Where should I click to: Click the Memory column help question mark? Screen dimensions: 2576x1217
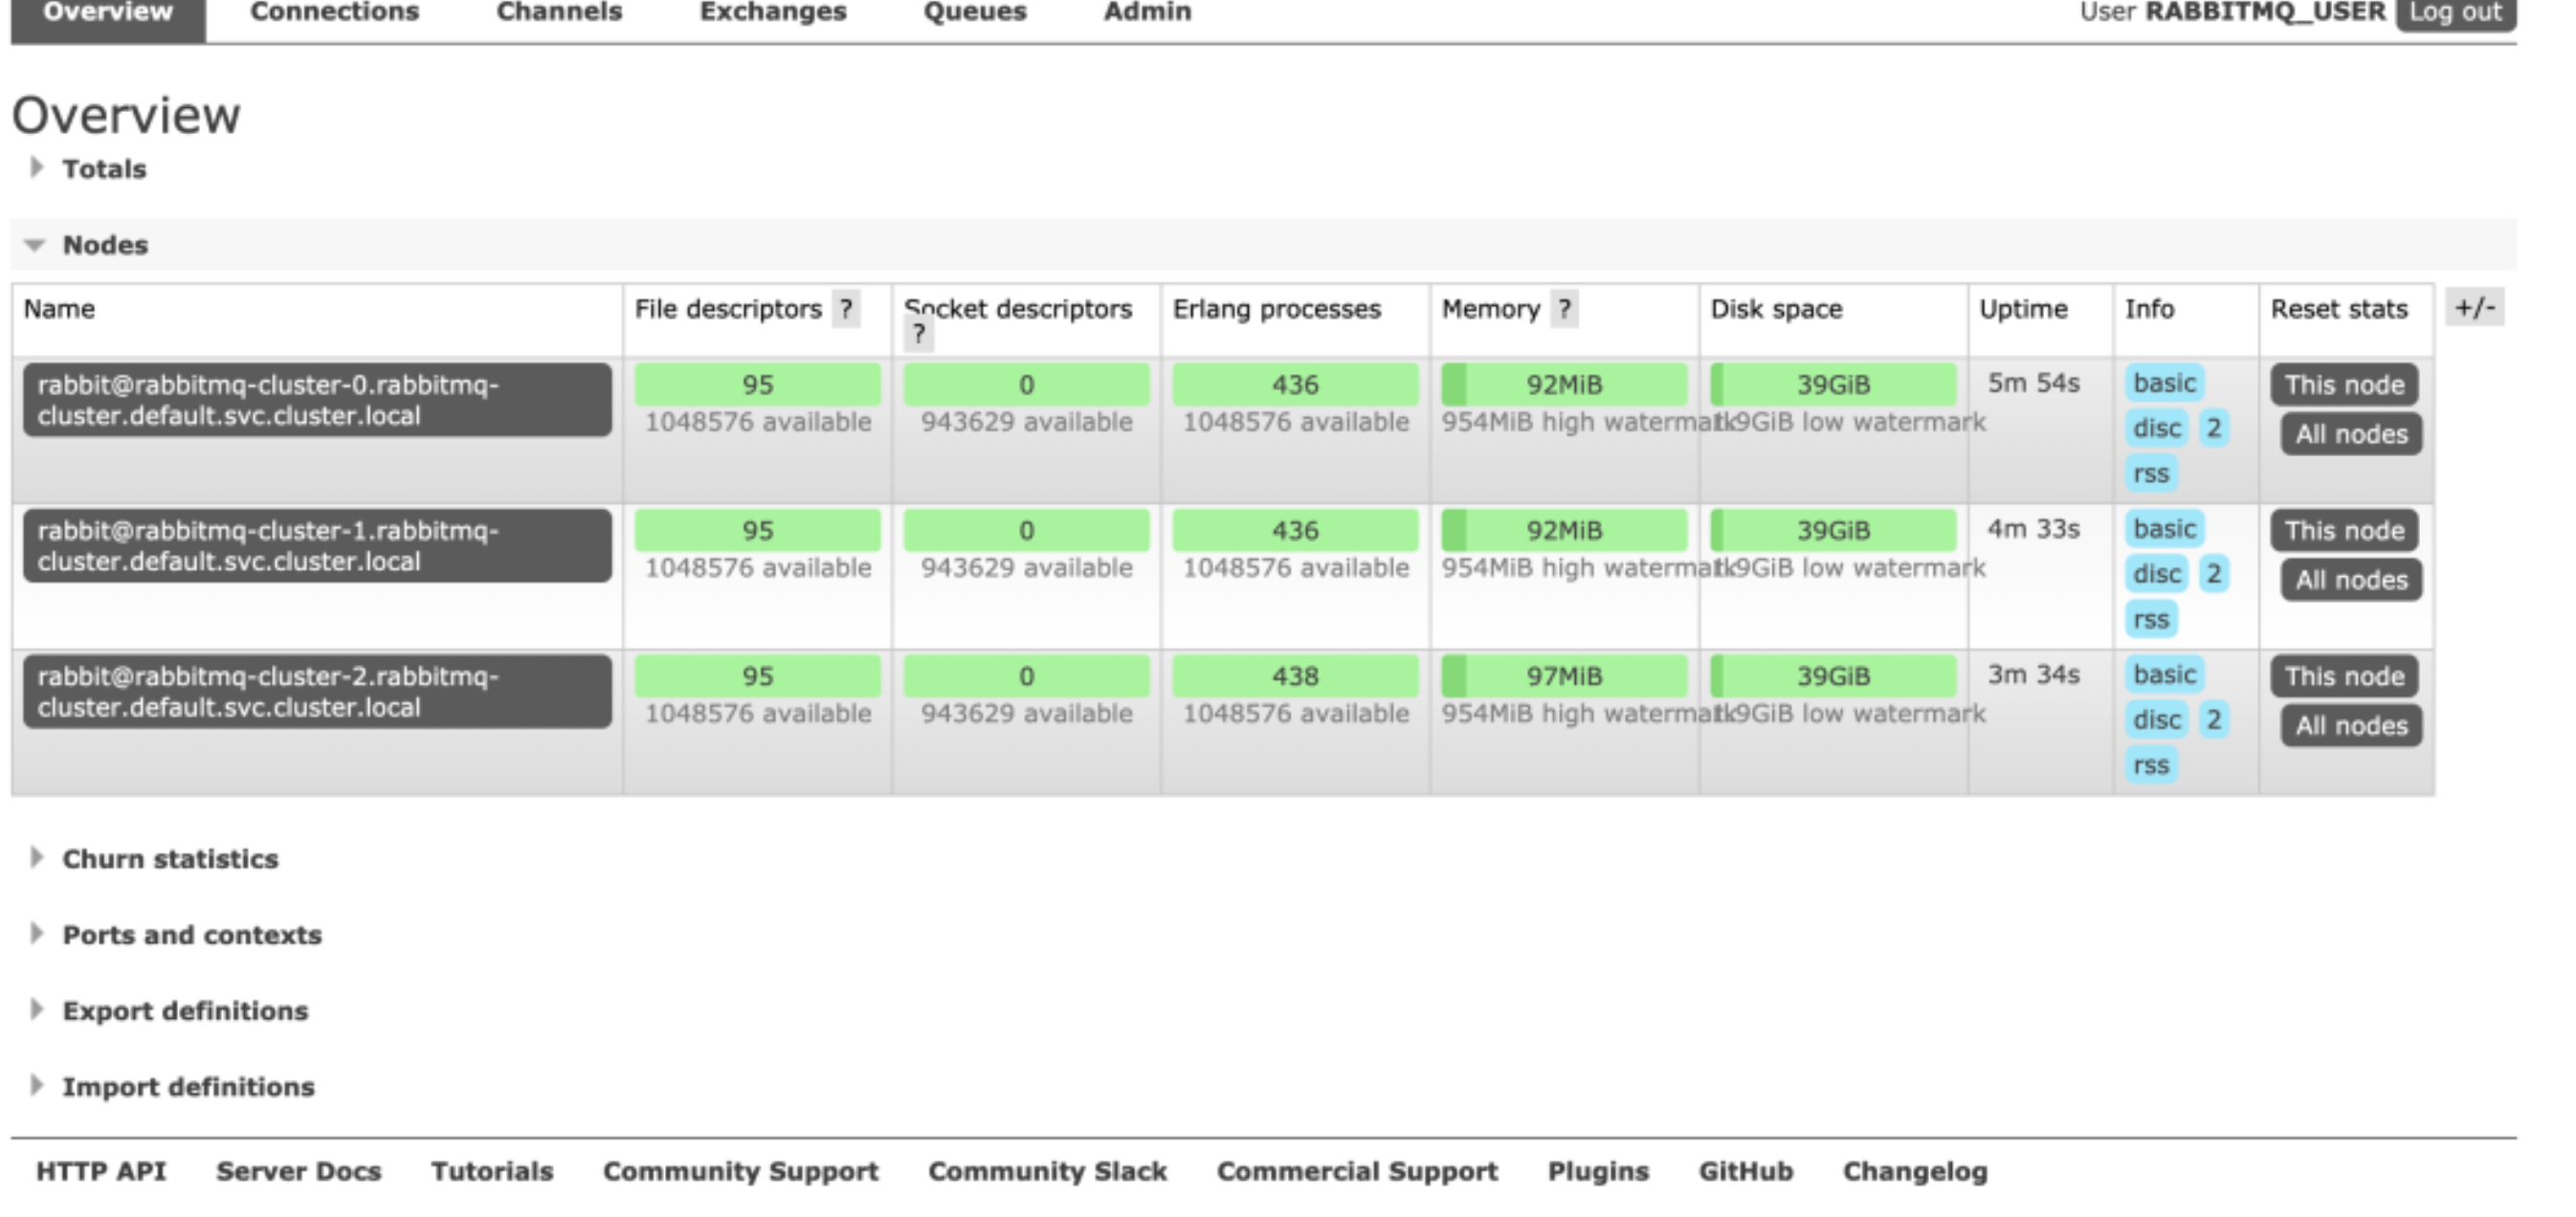(x=1564, y=309)
